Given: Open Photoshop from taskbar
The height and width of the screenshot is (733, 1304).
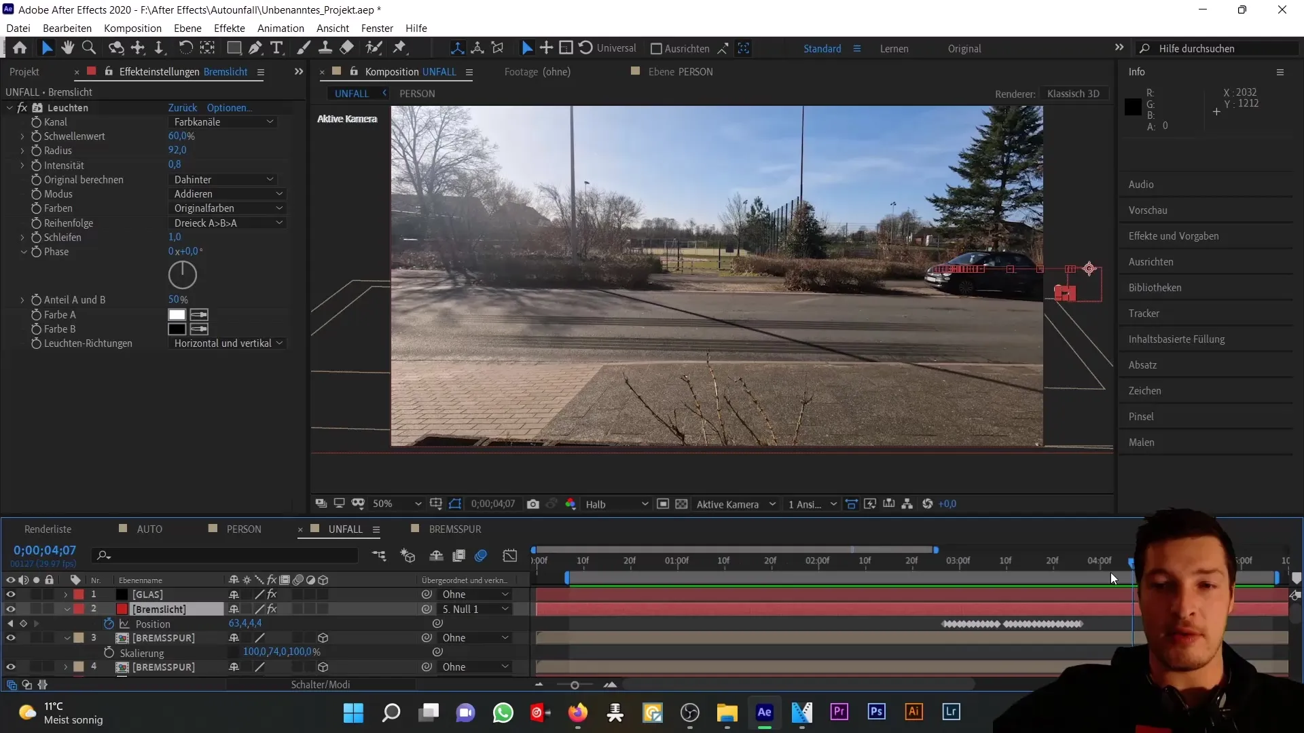Looking at the screenshot, I should pyautogui.click(x=876, y=712).
